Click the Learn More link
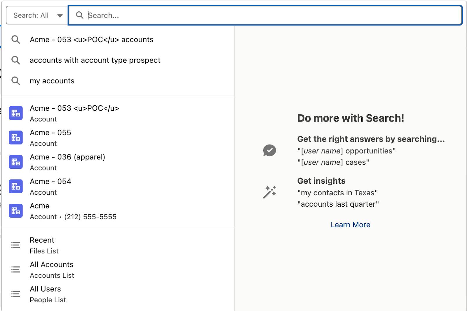Viewport: 467px width, 311px height. [x=350, y=225]
